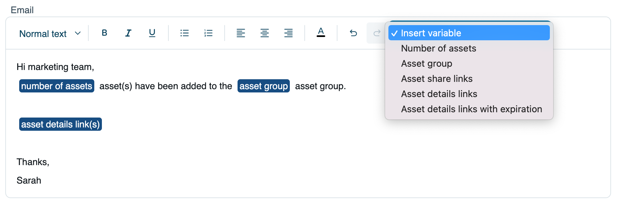Select Asset details links with expiration

coord(471,109)
